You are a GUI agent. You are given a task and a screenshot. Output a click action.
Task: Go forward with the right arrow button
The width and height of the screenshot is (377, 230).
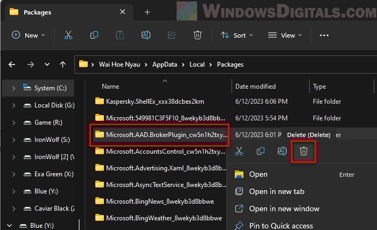[x=31, y=64]
